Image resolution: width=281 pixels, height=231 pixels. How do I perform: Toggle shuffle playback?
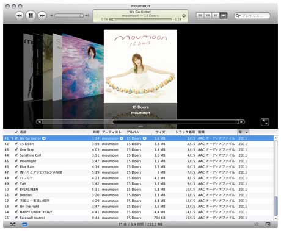[x=13, y=224]
